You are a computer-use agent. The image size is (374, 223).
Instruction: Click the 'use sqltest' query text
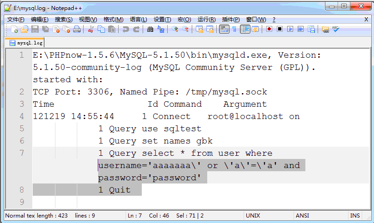[x=172, y=129]
